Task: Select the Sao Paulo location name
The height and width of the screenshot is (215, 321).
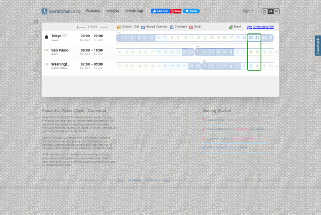Action: [60, 50]
